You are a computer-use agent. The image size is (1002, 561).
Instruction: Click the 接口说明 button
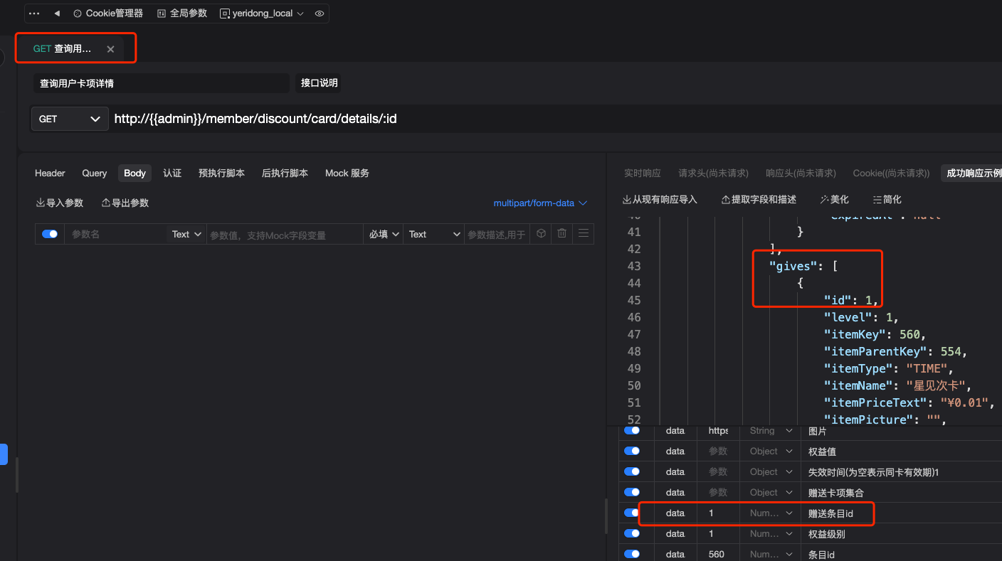319,83
